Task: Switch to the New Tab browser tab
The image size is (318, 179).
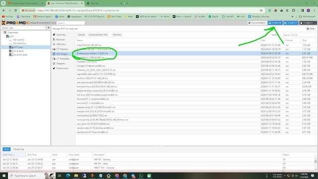Action: pos(104,3)
